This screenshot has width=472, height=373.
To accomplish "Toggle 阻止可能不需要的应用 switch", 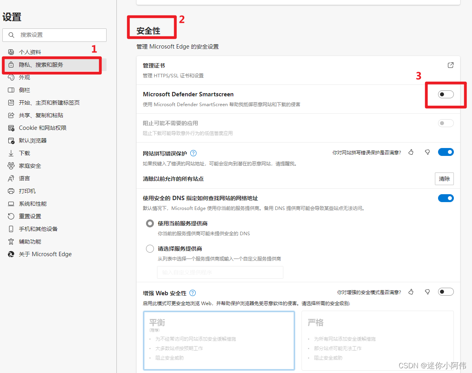I will pyautogui.click(x=446, y=123).
